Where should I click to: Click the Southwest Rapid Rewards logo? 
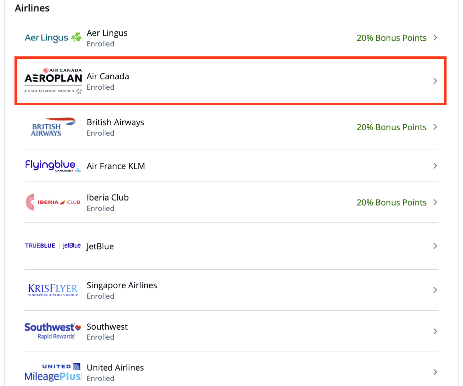click(x=53, y=331)
